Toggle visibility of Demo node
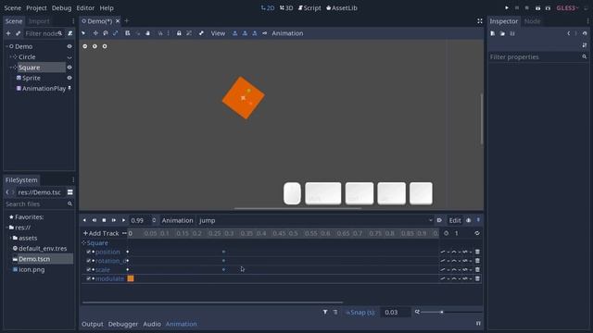Screen dimensions: 593x333 [69, 46]
